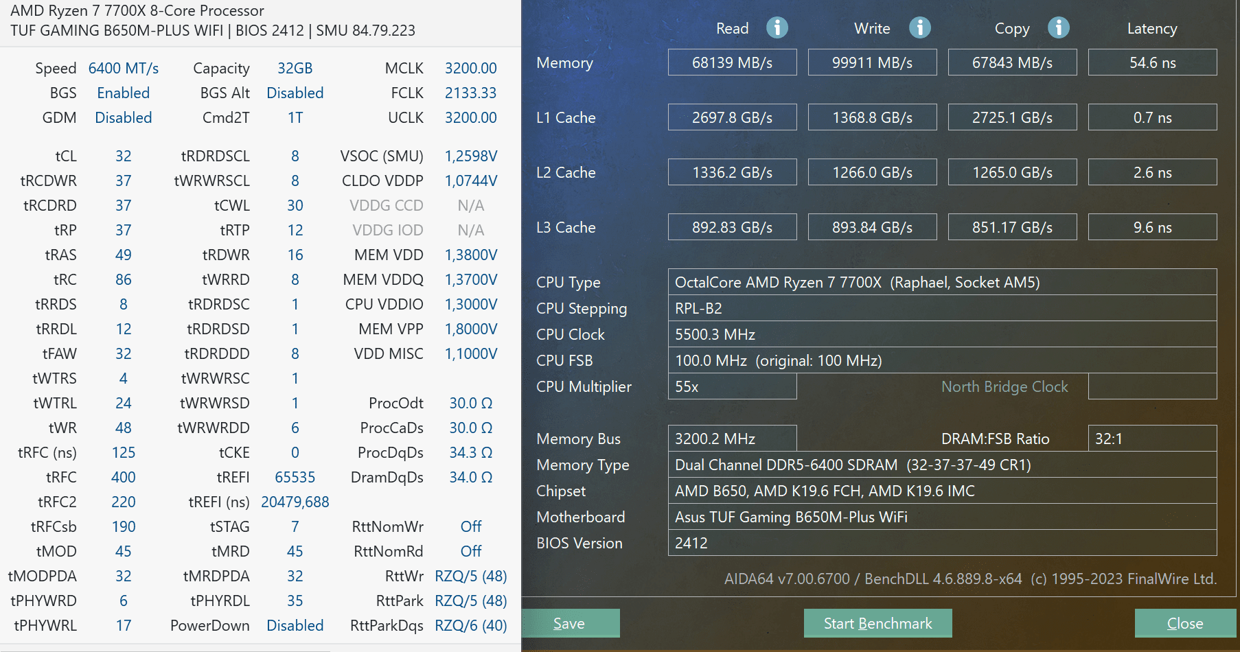1240x652 pixels.
Task: Click the Chipset AMD B650 value
Action: [942, 491]
